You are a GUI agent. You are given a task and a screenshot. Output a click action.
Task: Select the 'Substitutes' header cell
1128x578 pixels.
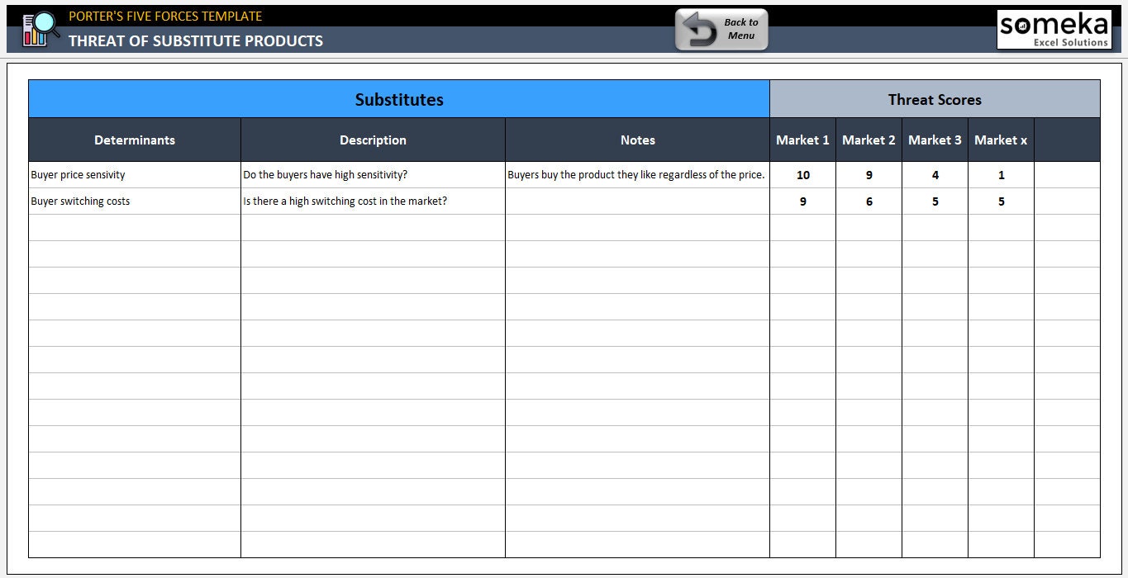click(399, 98)
